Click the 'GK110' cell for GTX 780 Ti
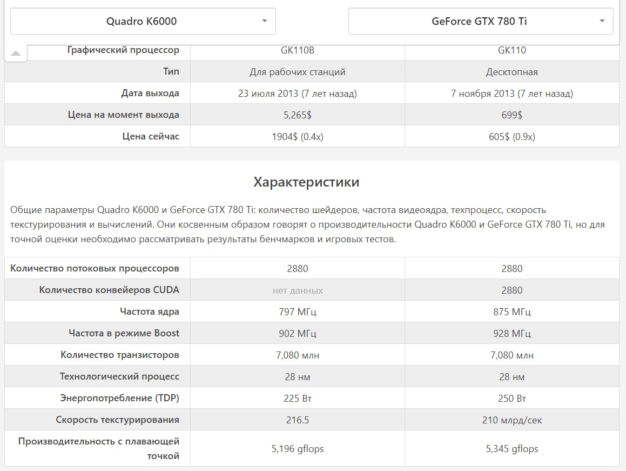Viewport: 626px width, 471px height. 512,50
